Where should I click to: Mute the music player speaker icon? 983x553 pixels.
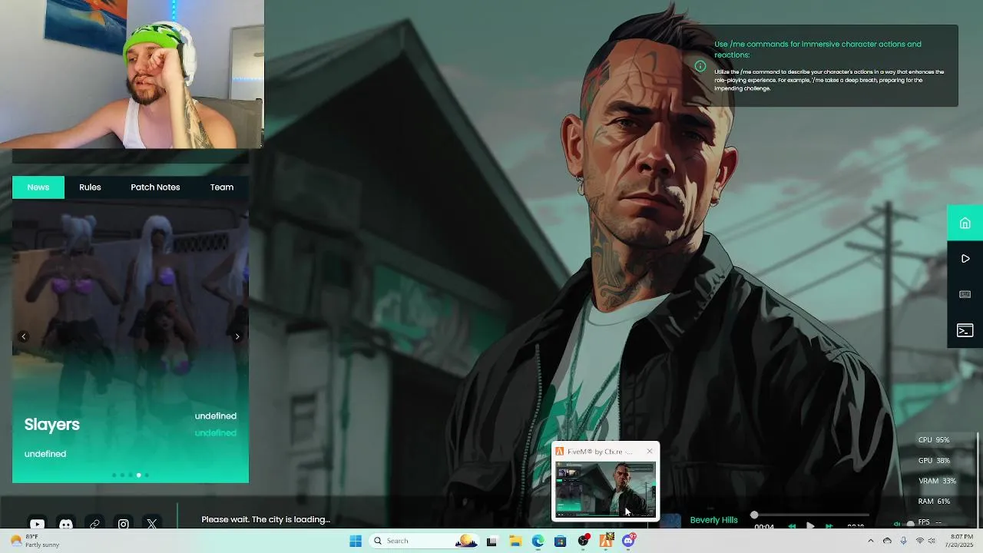coord(896,525)
